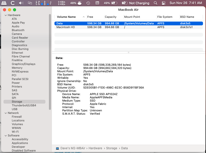Select Diagnostics in the sidebar
This screenshot has height=153, width=206.
pyautogui.click(x=19, y=45)
